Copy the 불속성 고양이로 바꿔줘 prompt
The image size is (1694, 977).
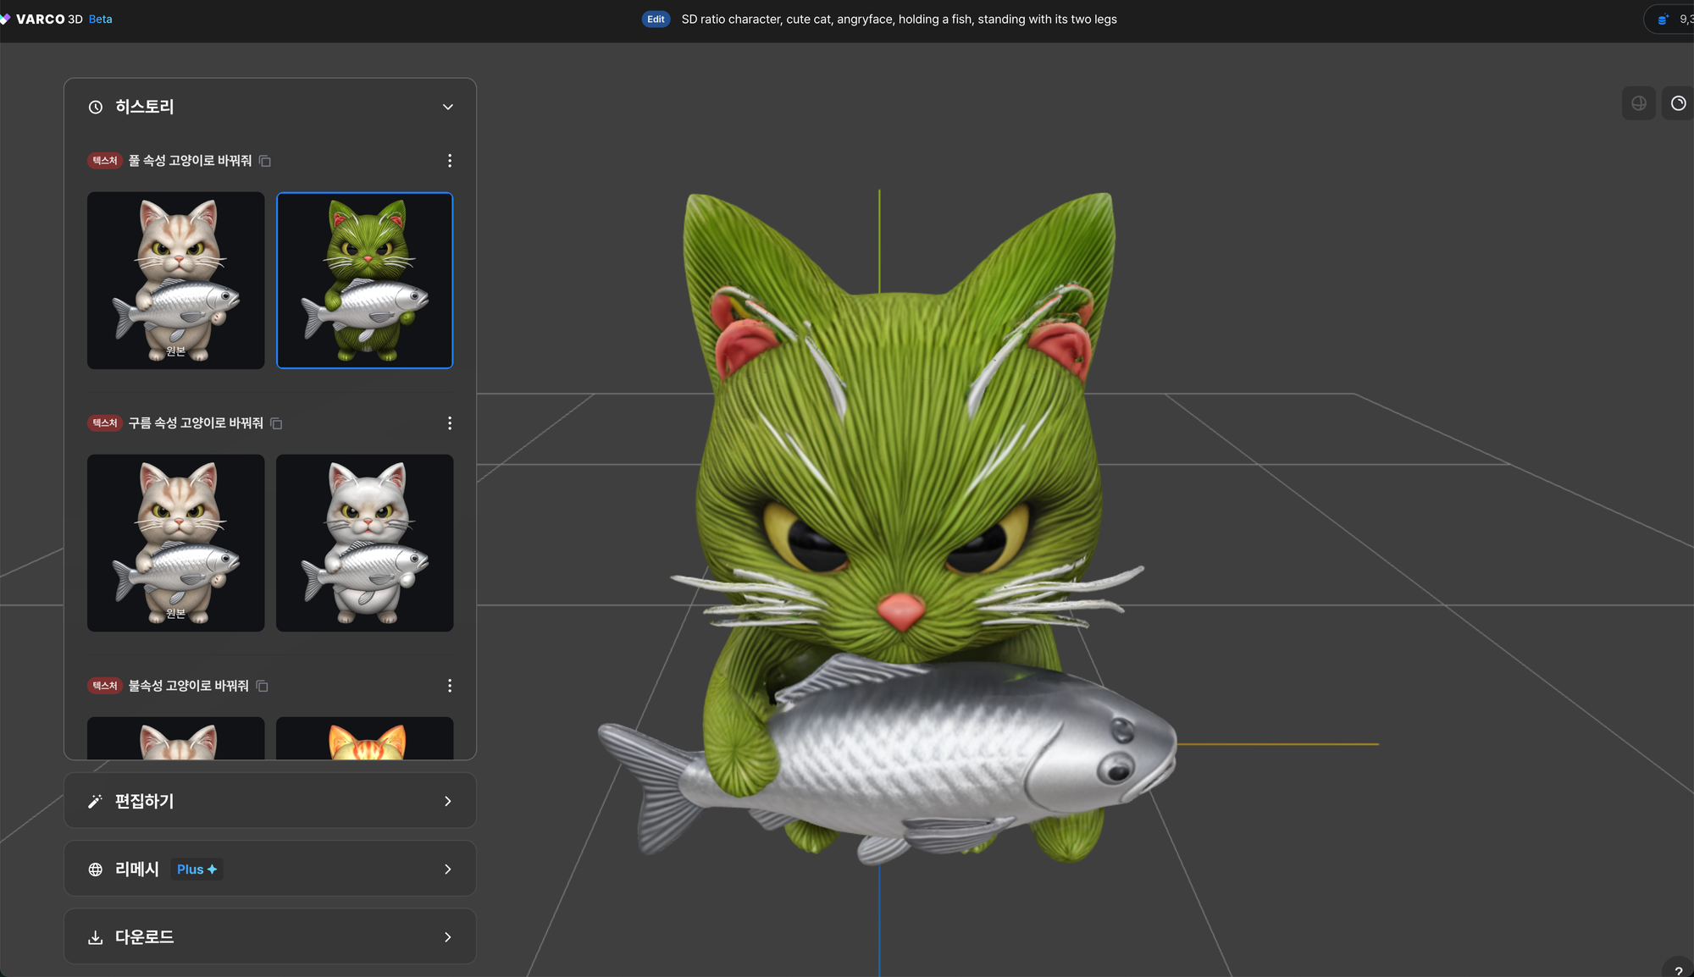(x=263, y=686)
